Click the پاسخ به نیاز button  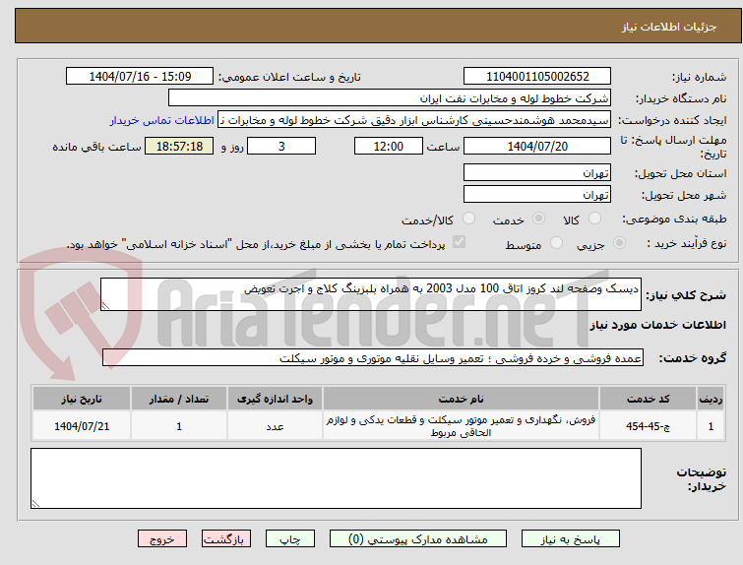tap(571, 539)
